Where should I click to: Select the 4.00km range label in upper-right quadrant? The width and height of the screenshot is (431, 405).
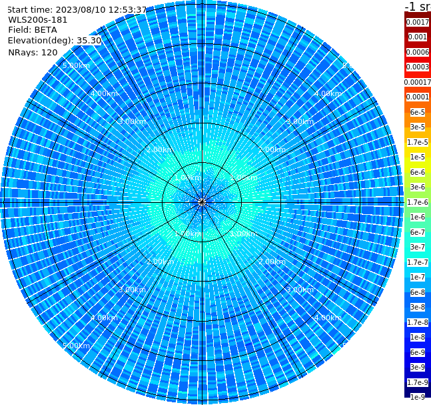point(328,93)
